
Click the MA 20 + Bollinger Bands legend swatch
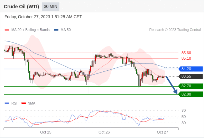(7, 30)
